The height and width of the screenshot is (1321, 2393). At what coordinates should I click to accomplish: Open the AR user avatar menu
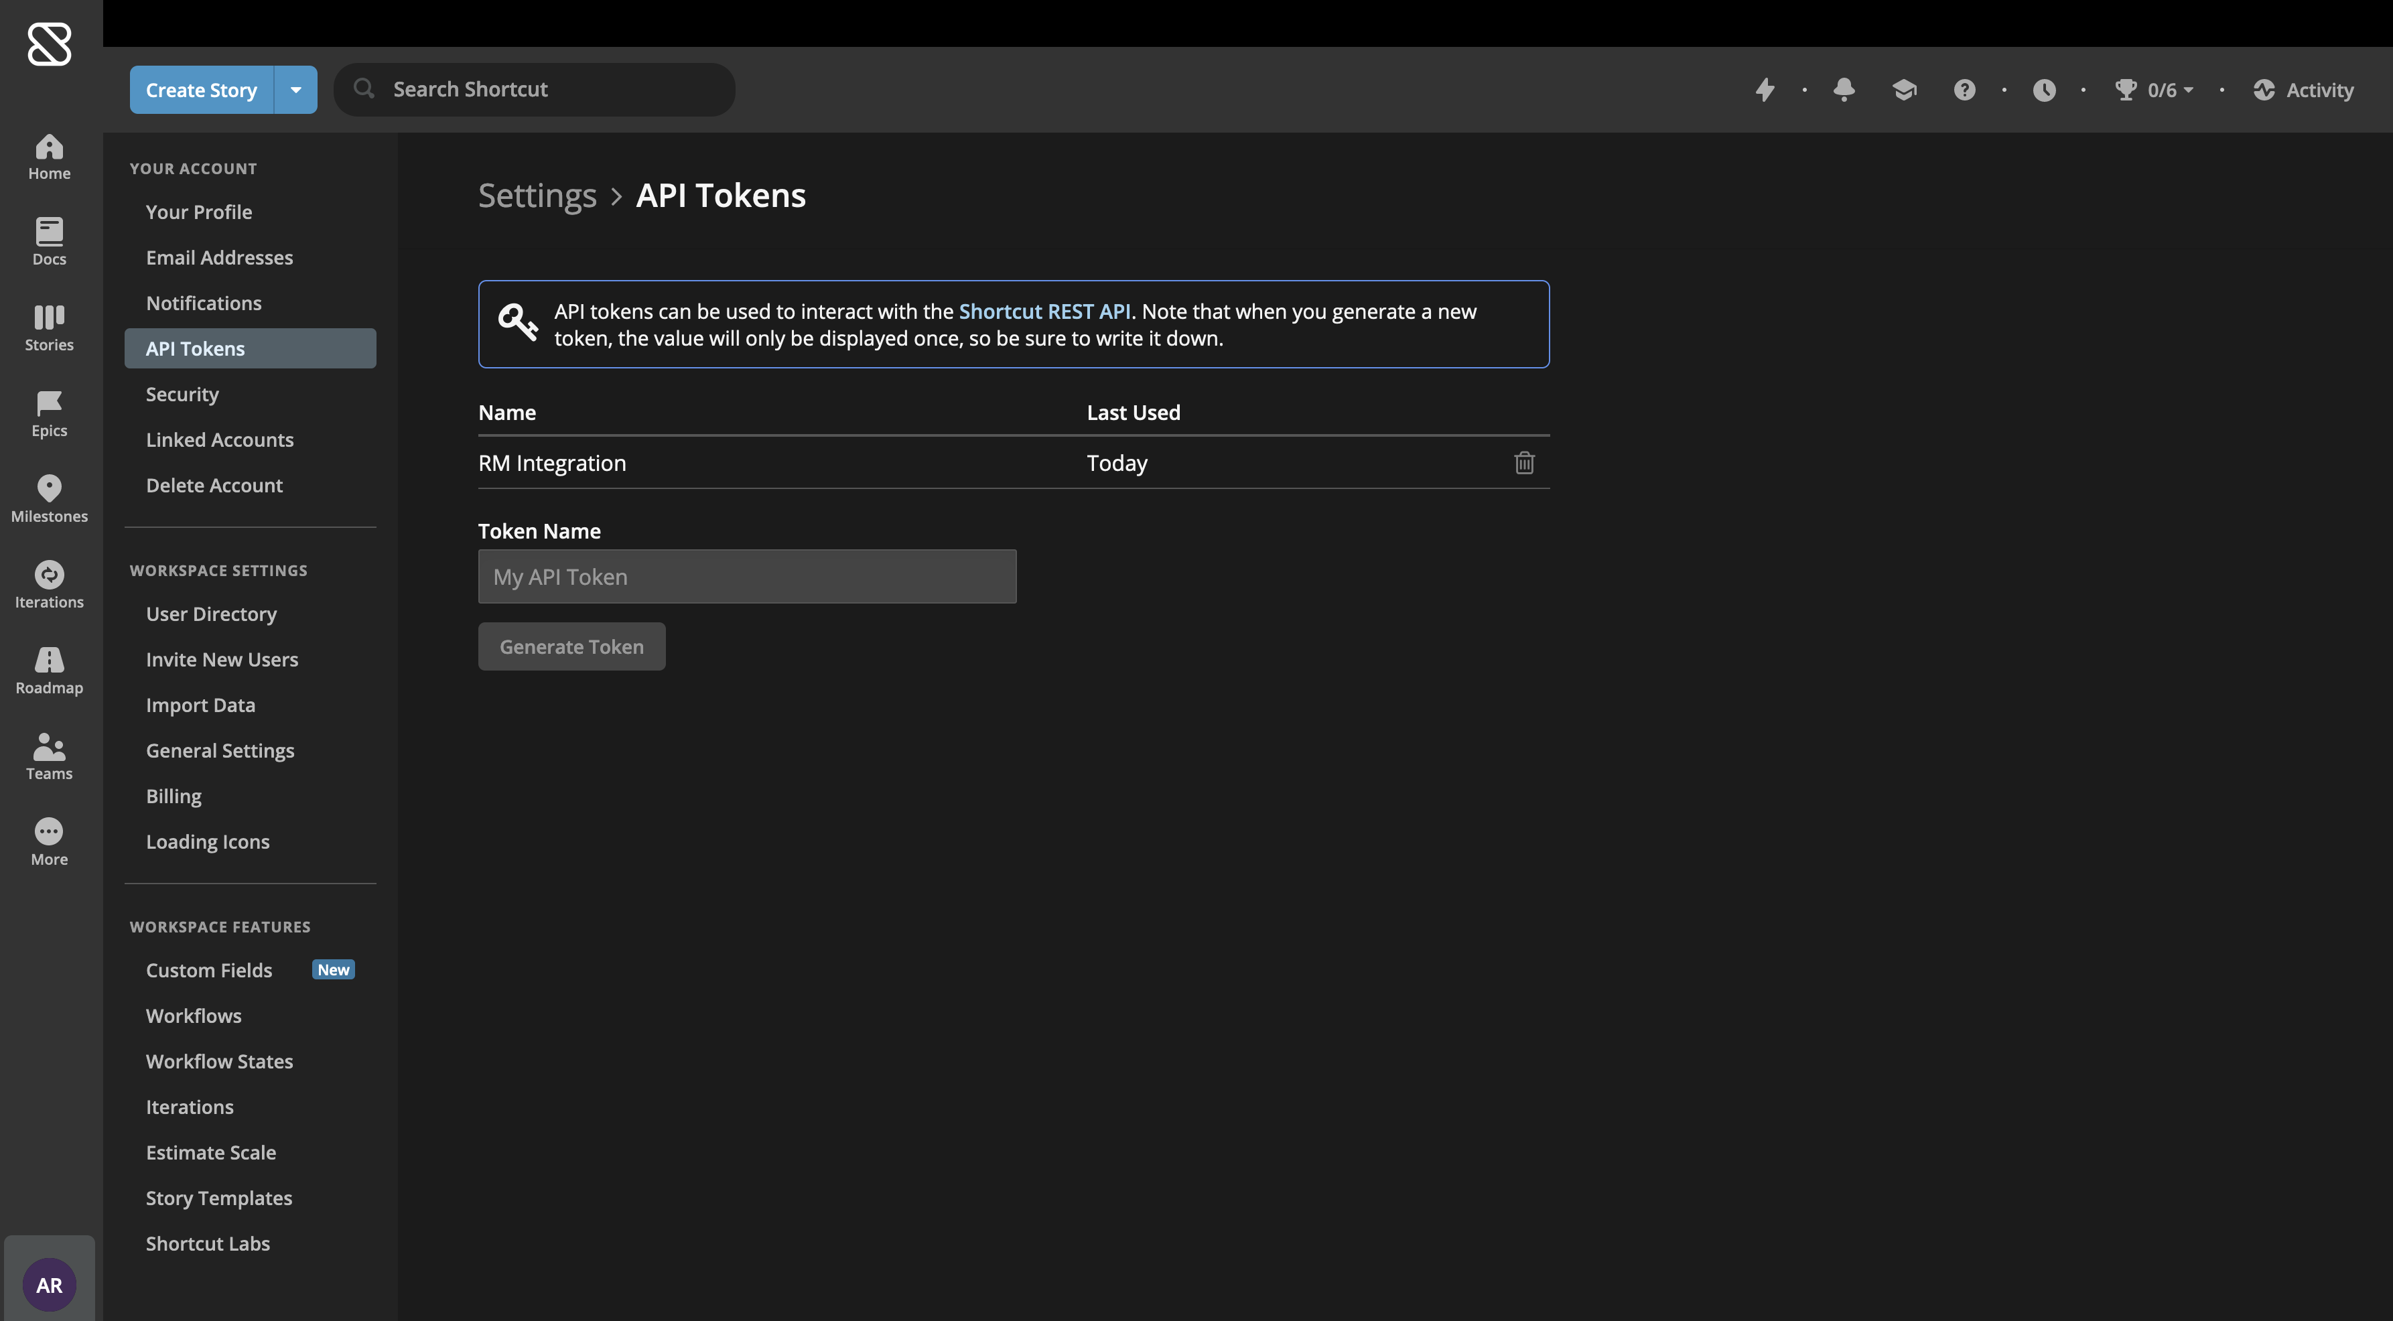49,1285
